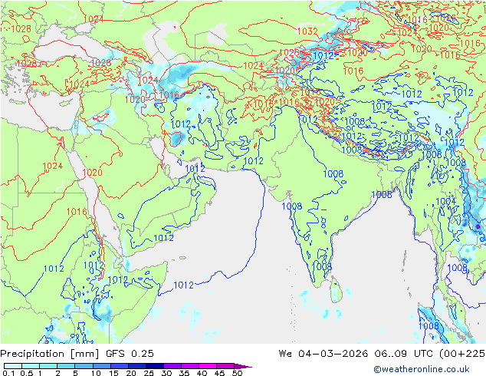Click the red '1024' label over Egypt

[x=53, y=166]
